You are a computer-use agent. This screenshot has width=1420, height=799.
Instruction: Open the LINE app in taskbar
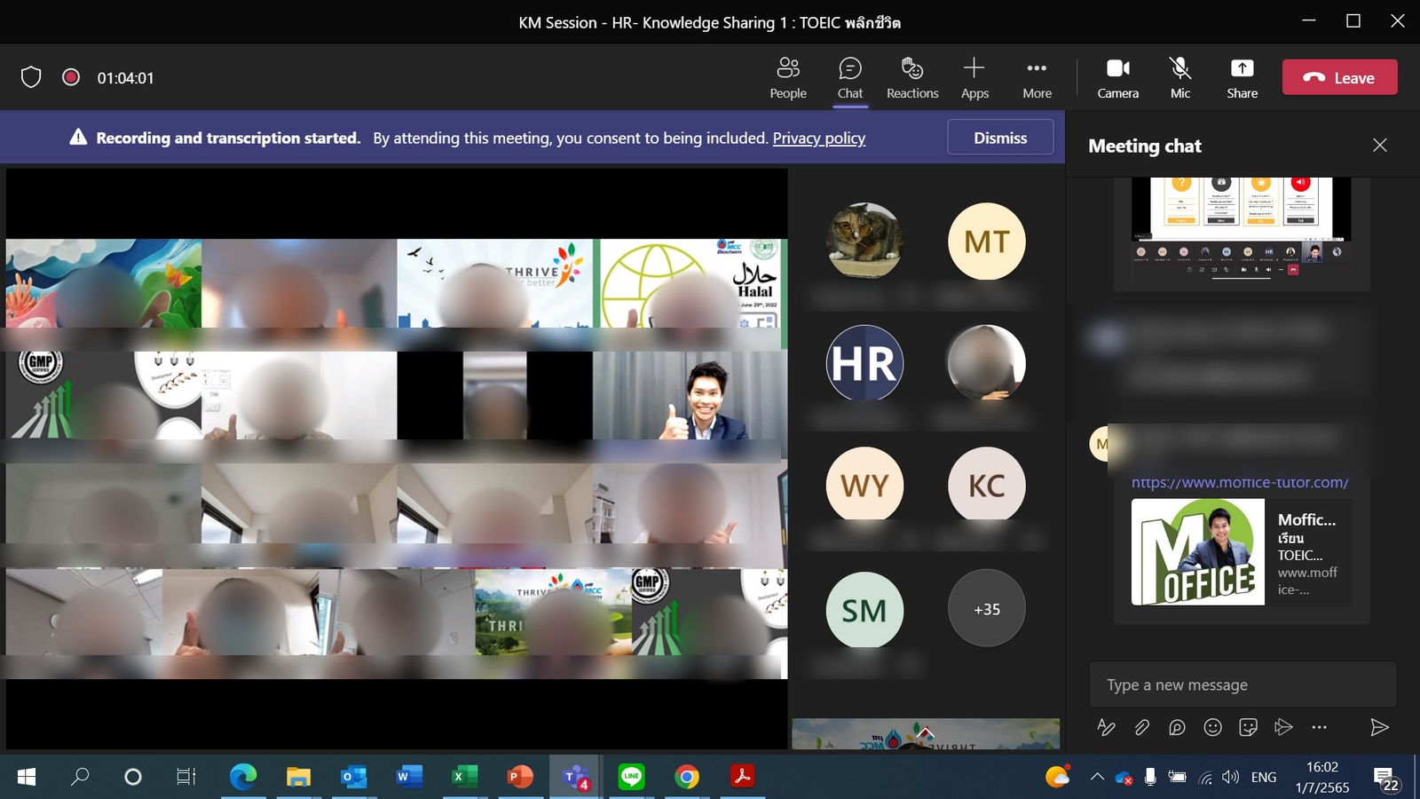[631, 777]
